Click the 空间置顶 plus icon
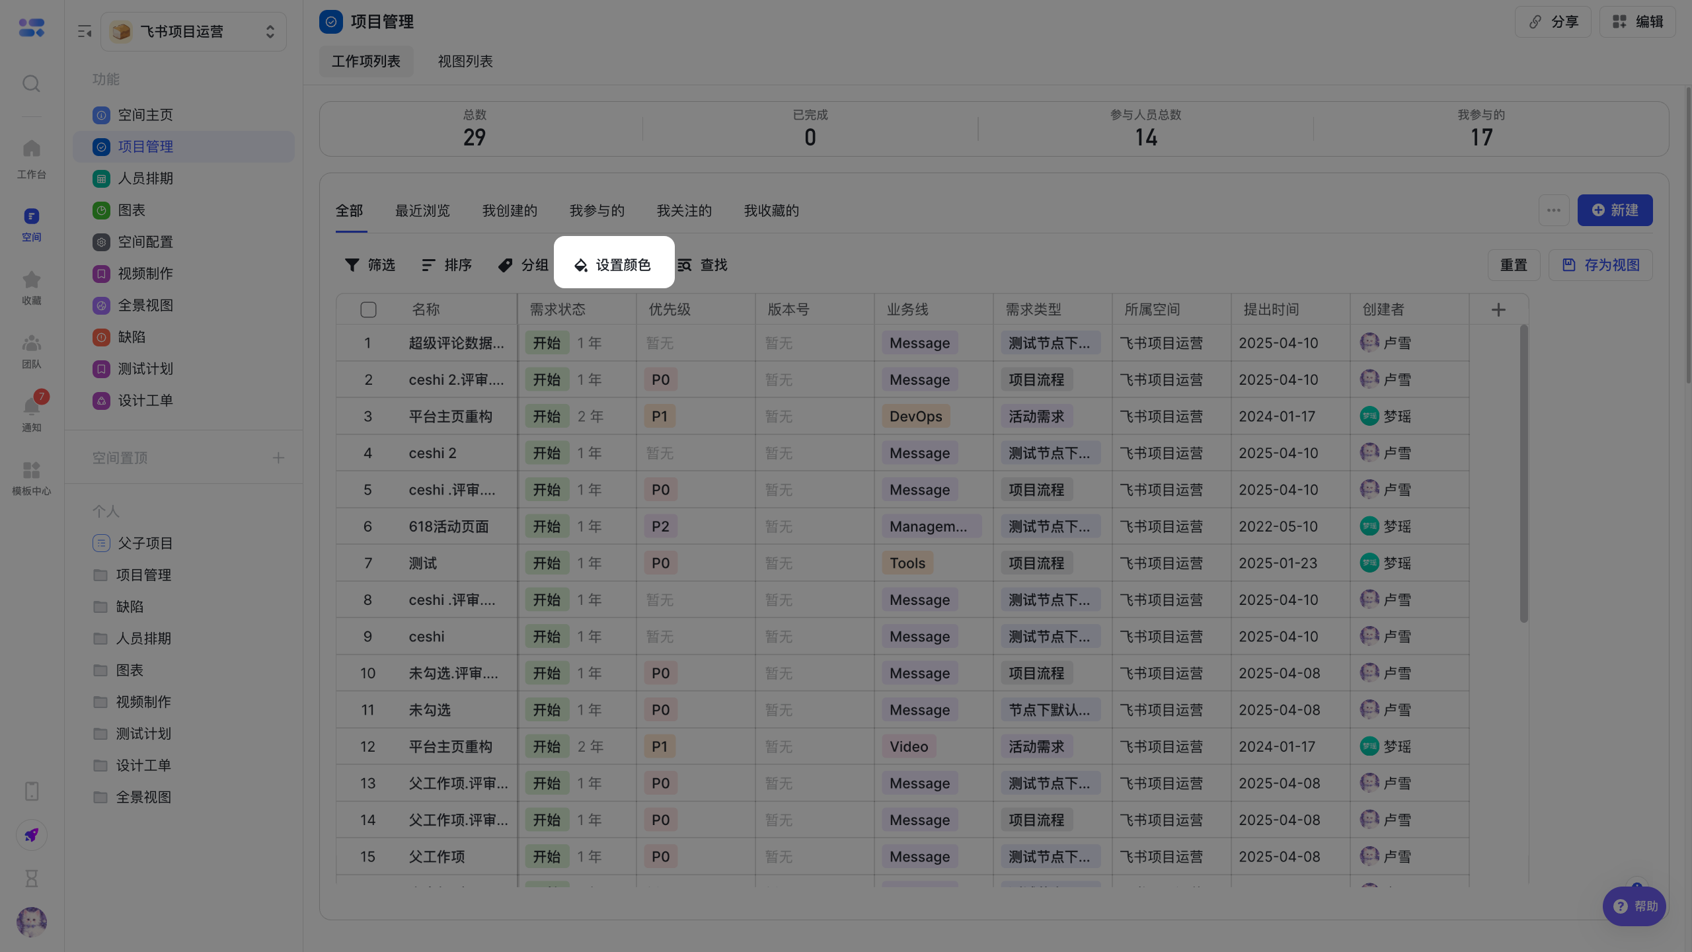Screen dimensions: 1692x952 278,457
